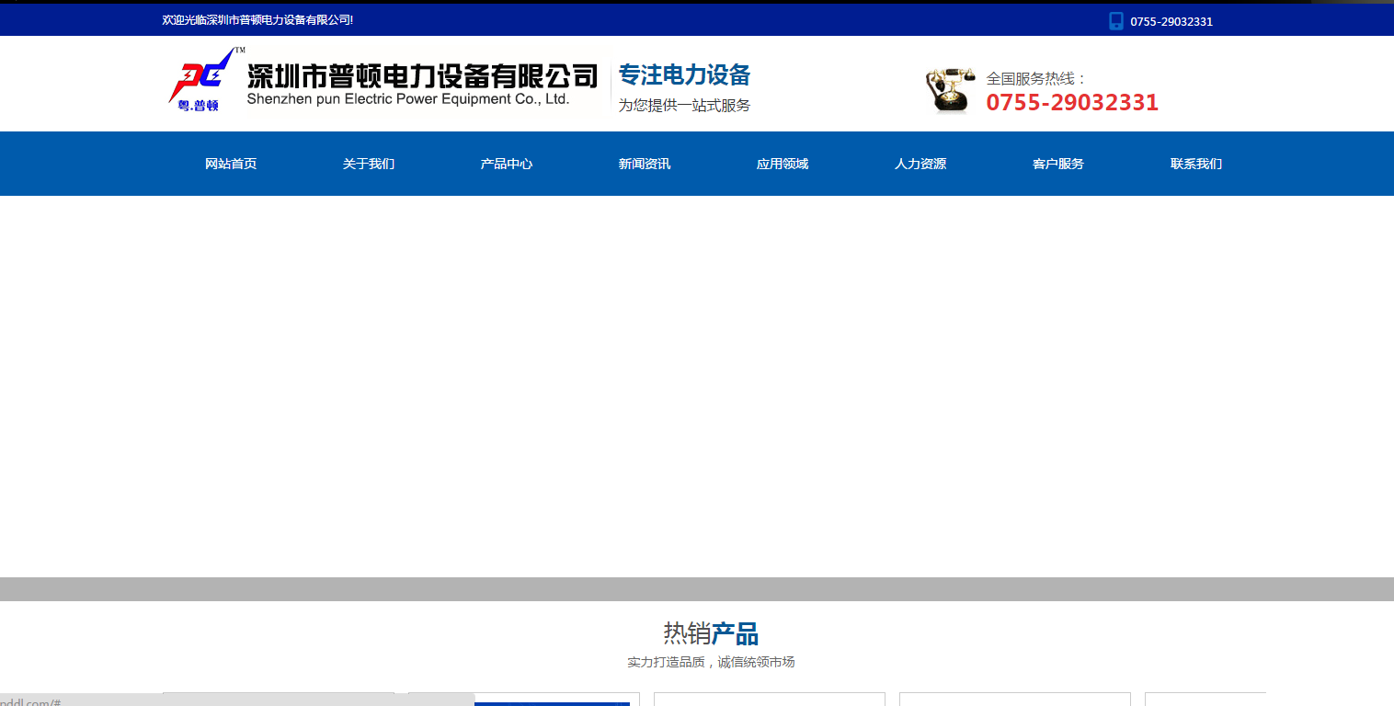Screen dimensions: 1394x706
Task: Open the 关于我们 menu item
Action: (369, 164)
